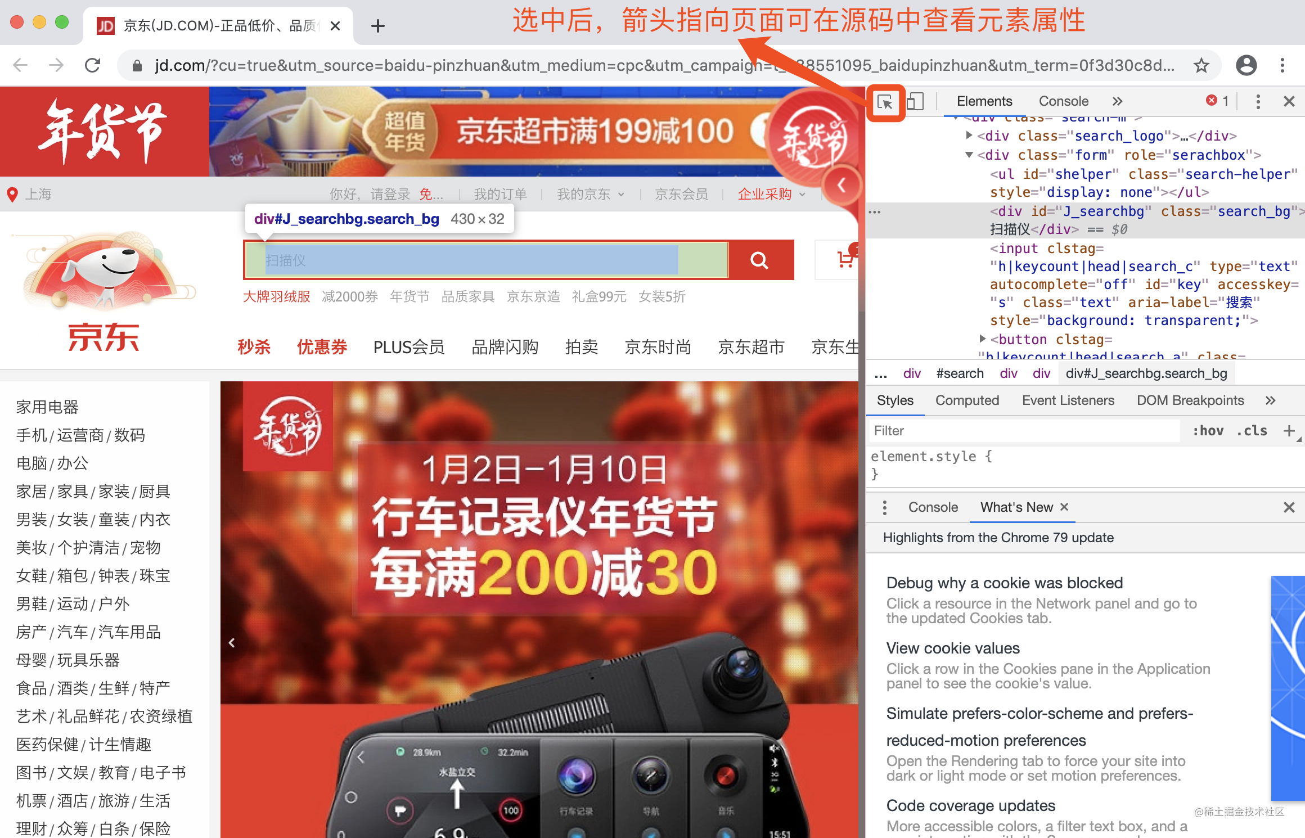
Task: Reload the page
Action: click(93, 66)
